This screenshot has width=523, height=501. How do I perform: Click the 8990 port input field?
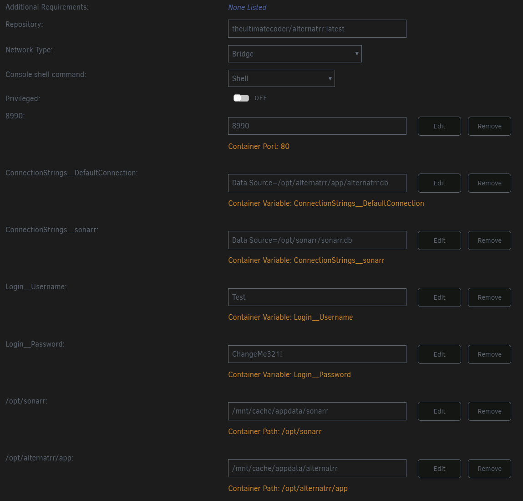[317, 126]
